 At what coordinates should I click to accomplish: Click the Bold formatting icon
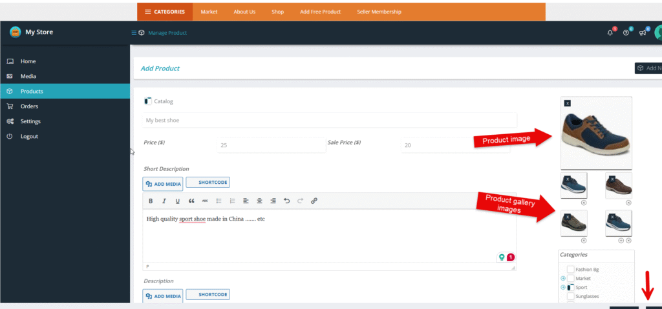point(151,201)
